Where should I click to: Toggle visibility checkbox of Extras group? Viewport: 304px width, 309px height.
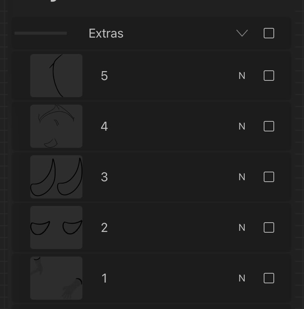click(x=269, y=34)
